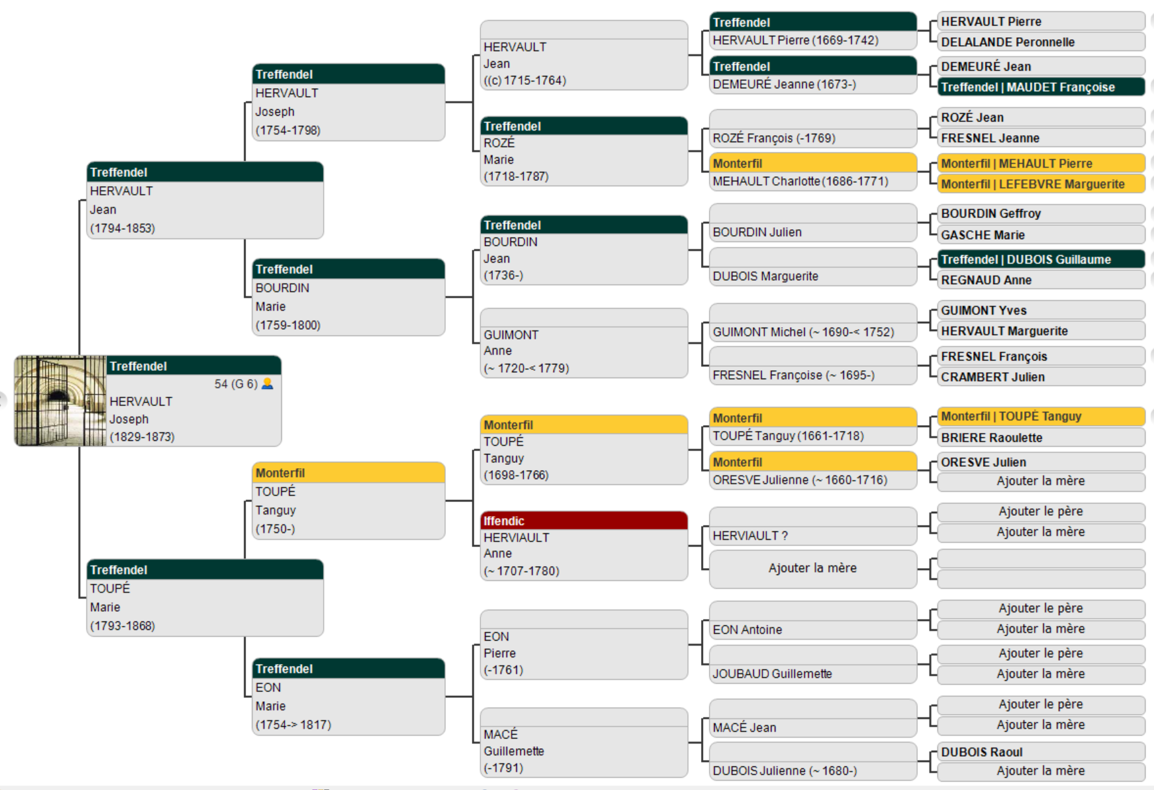Select EON Marie (1754->1817)
1154x790 pixels.
click(348, 706)
